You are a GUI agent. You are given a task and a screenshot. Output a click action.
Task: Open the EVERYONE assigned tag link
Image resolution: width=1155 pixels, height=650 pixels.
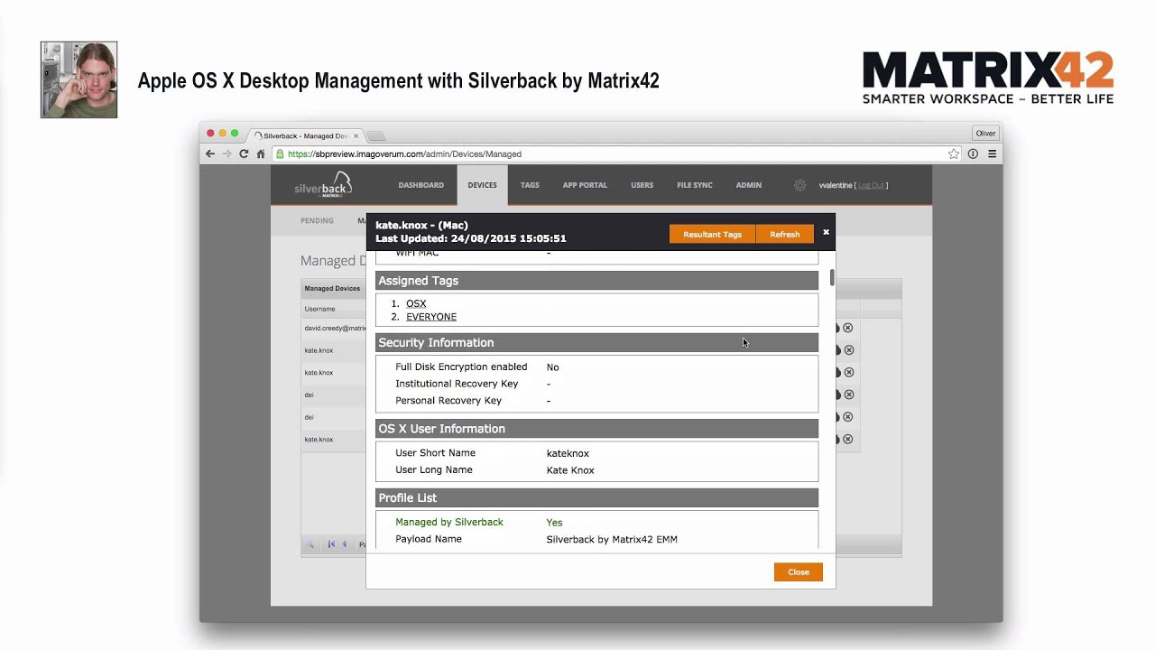[431, 317]
